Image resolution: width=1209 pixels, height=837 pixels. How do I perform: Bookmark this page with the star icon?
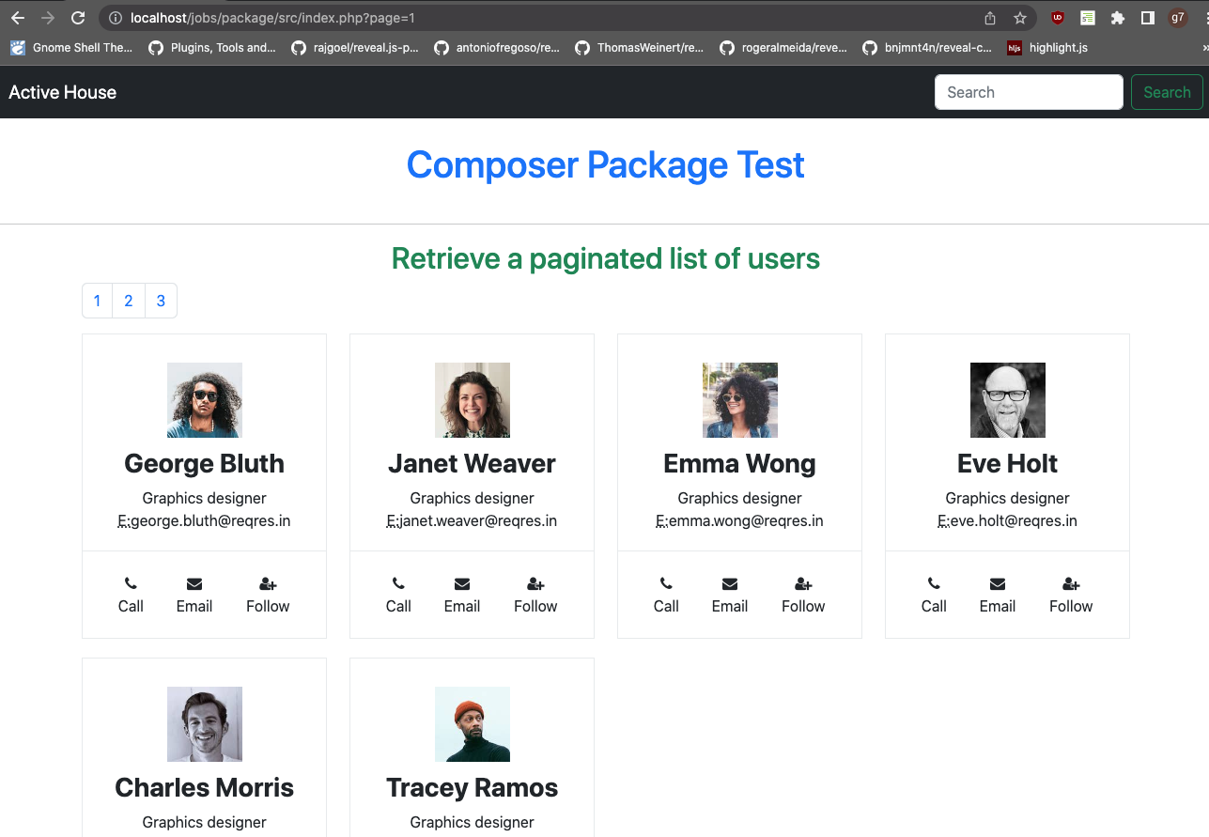[x=1020, y=18]
